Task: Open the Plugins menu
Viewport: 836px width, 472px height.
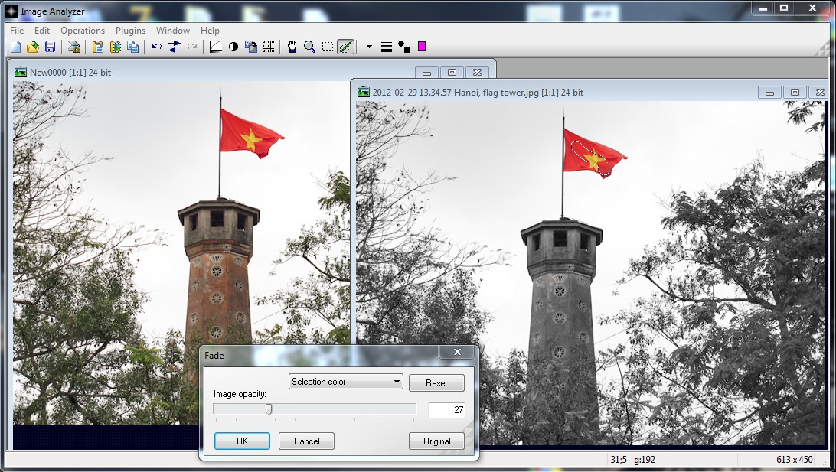Action: (x=130, y=31)
